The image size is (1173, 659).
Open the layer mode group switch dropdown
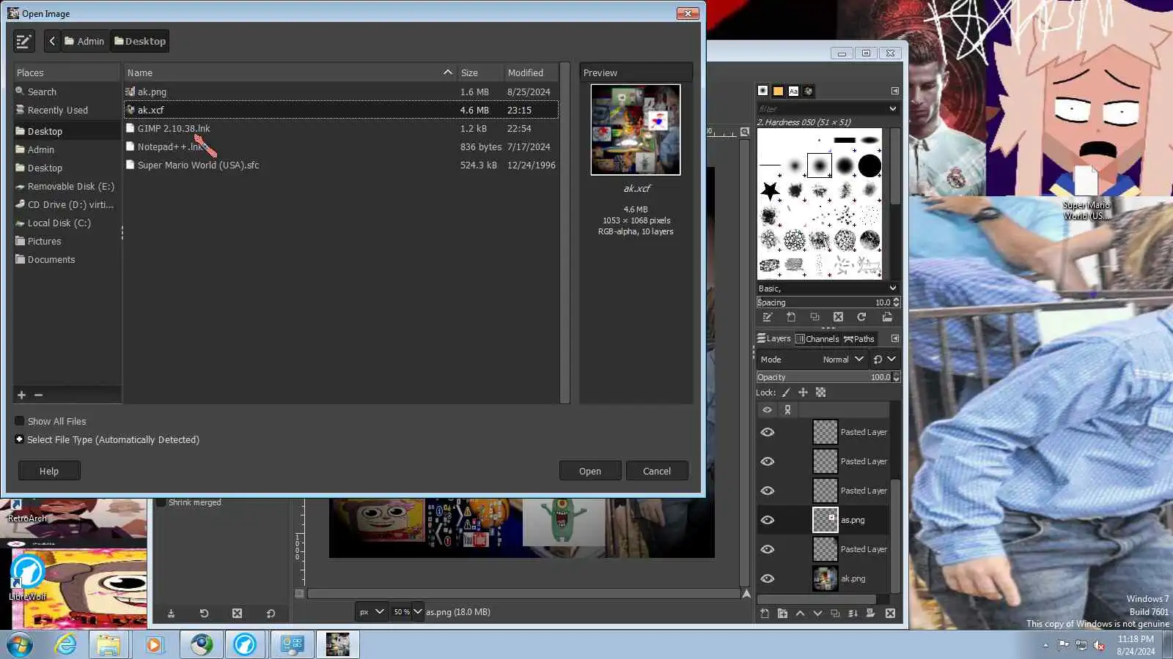click(x=885, y=360)
